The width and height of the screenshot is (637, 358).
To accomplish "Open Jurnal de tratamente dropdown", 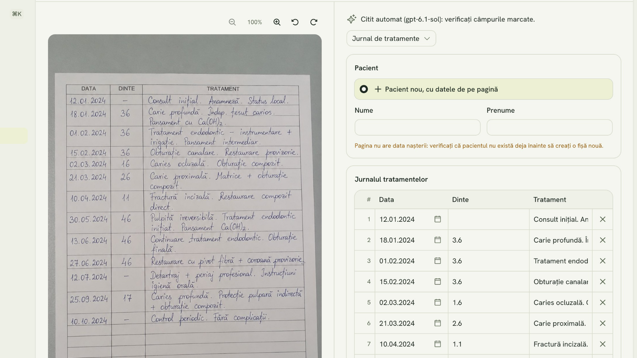I will (x=391, y=38).
